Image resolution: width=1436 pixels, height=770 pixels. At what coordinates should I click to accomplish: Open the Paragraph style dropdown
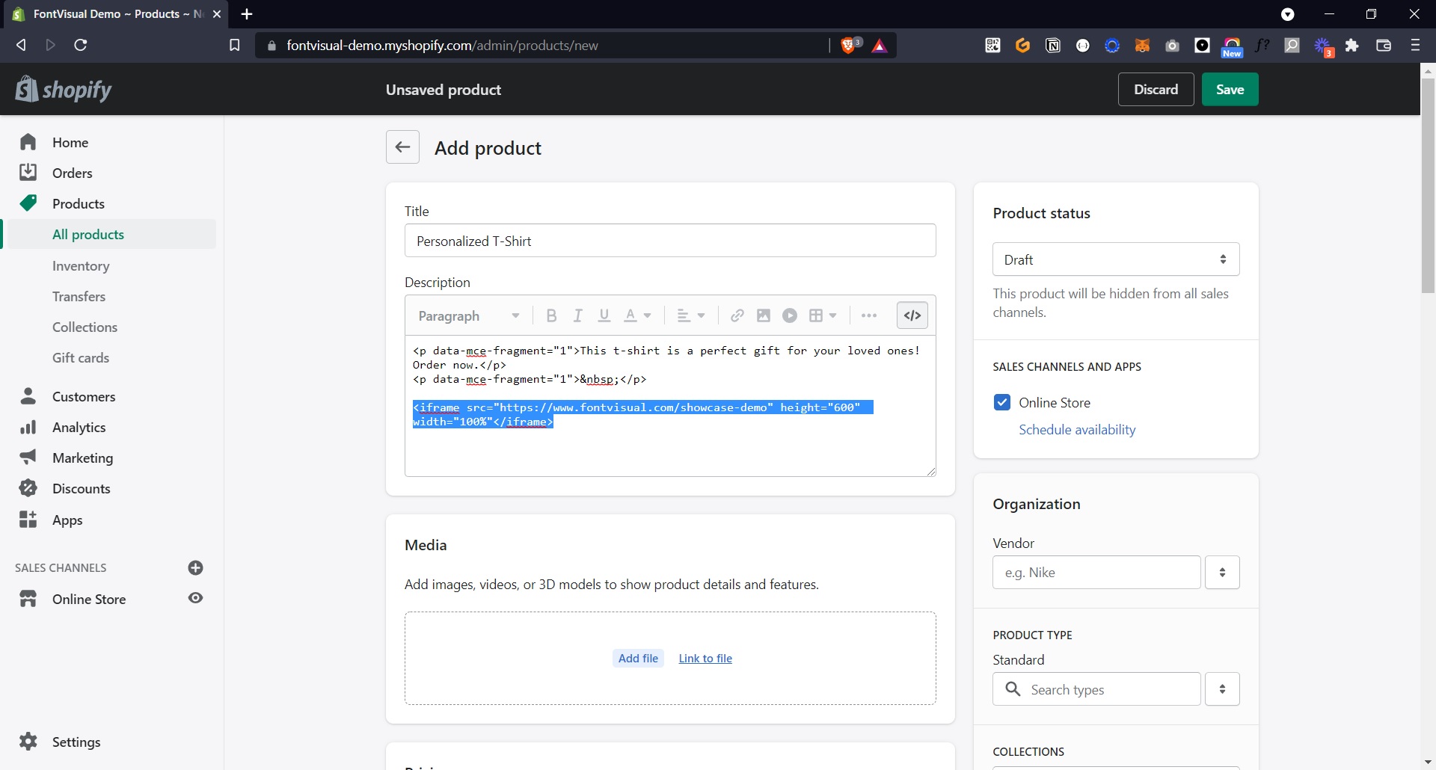point(468,315)
